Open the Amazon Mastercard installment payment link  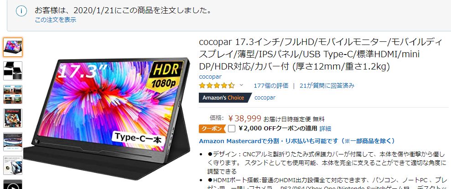[x=297, y=141]
